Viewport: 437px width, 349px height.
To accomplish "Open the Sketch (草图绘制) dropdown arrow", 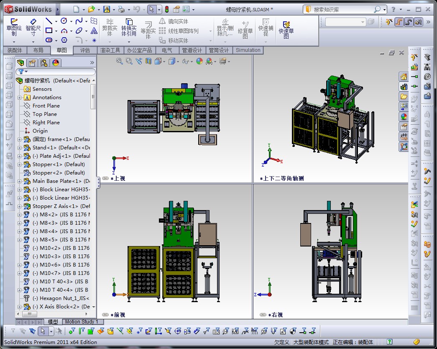I will (x=14, y=41).
